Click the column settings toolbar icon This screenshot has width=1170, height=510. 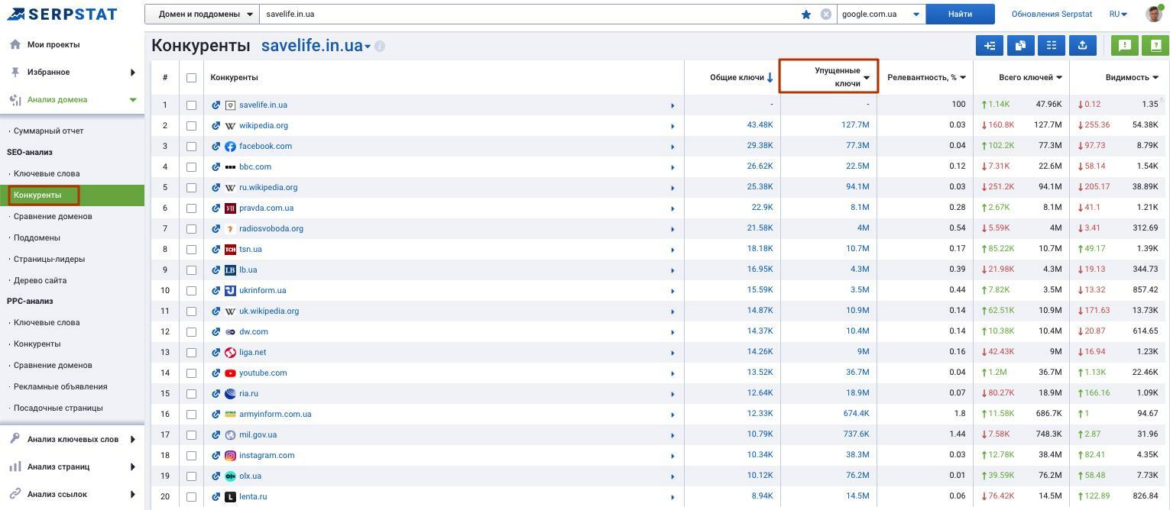click(x=1052, y=46)
